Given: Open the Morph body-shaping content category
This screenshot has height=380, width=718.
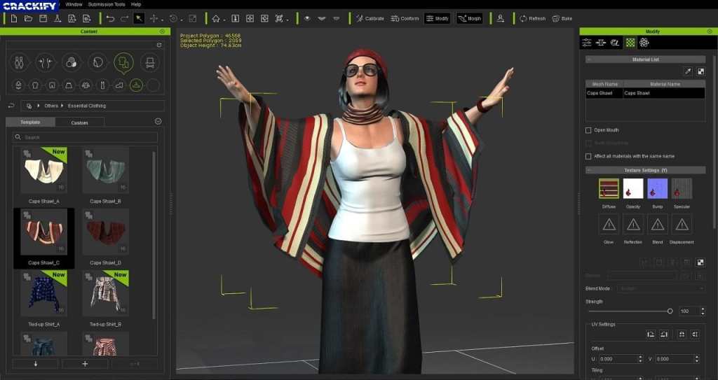Looking at the screenshot, I should (x=46, y=63).
